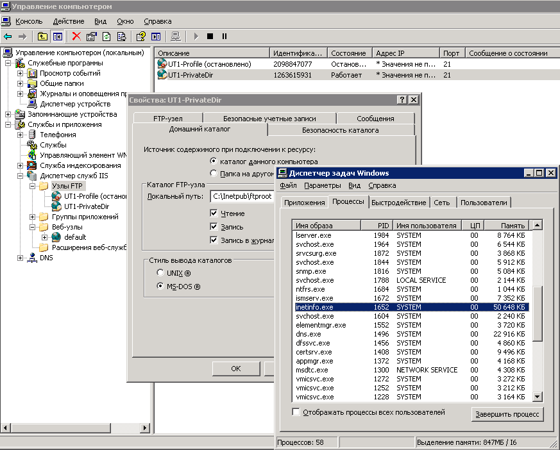Click the Stop (black square) toolbar icon
Image resolution: width=560 pixels, height=450 pixels.
[x=210, y=37]
